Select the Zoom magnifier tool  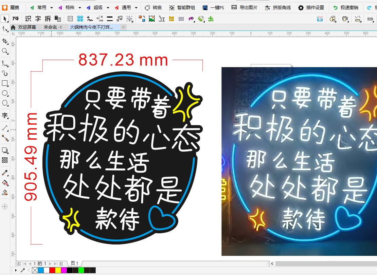[5, 51]
